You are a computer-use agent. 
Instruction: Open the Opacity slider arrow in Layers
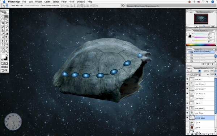215,71
